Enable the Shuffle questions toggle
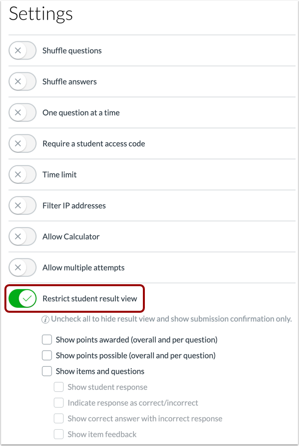This screenshot has width=299, height=446. tap(23, 51)
